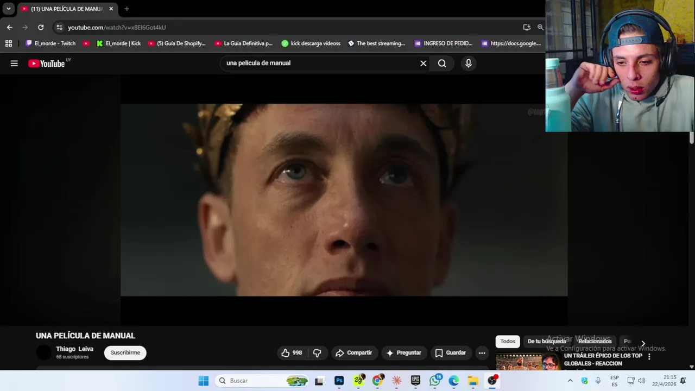Close the UNA PELÍCULA DE MANUAL tab

pyautogui.click(x=111, y=9)
